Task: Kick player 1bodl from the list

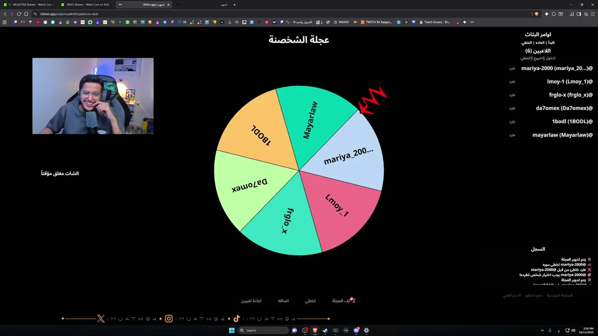Action: click(x=512, y=122)
